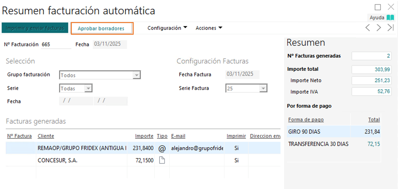The width and height of the screenshot is (398, 189).
Task: Go to next record arrow
Action: click(379, 28)
